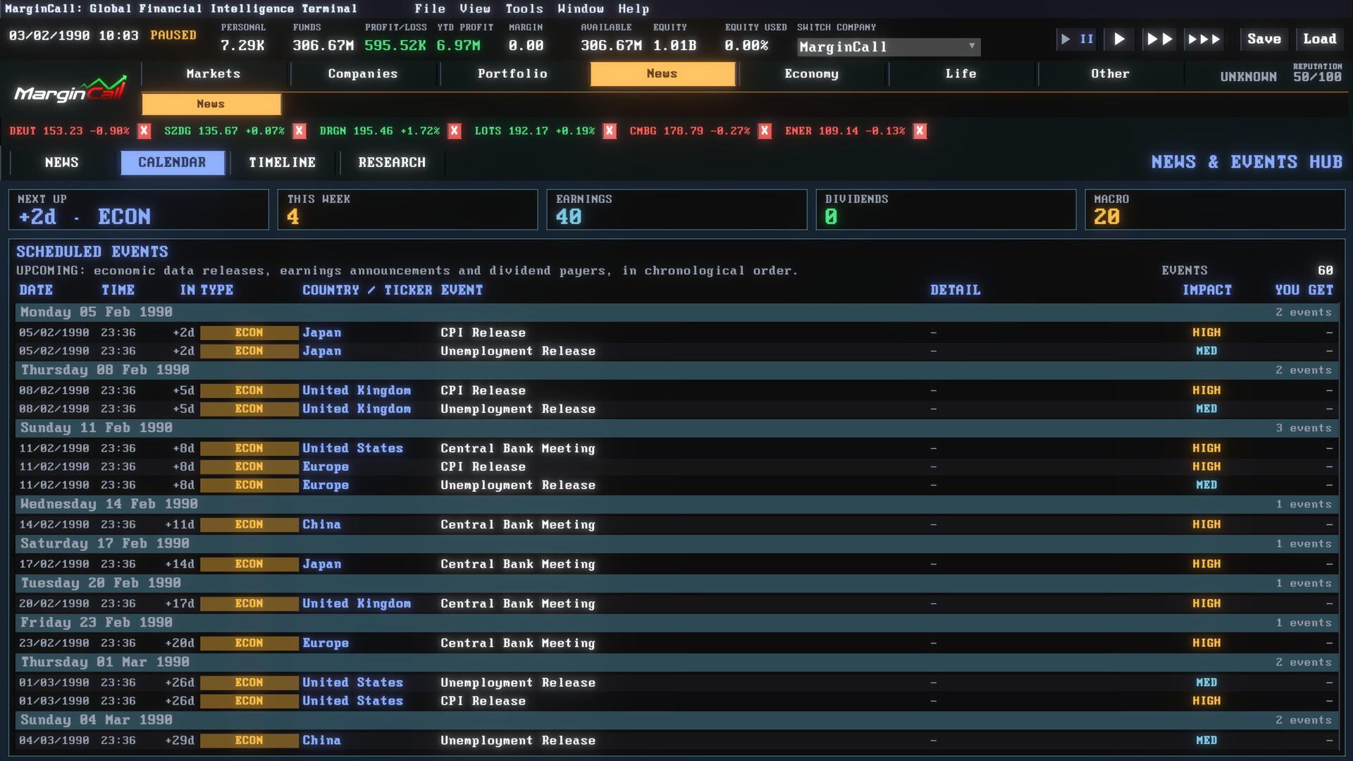Open the Tools menu
The height and width of the screenshot is (761, 1353).
[524, 8]
